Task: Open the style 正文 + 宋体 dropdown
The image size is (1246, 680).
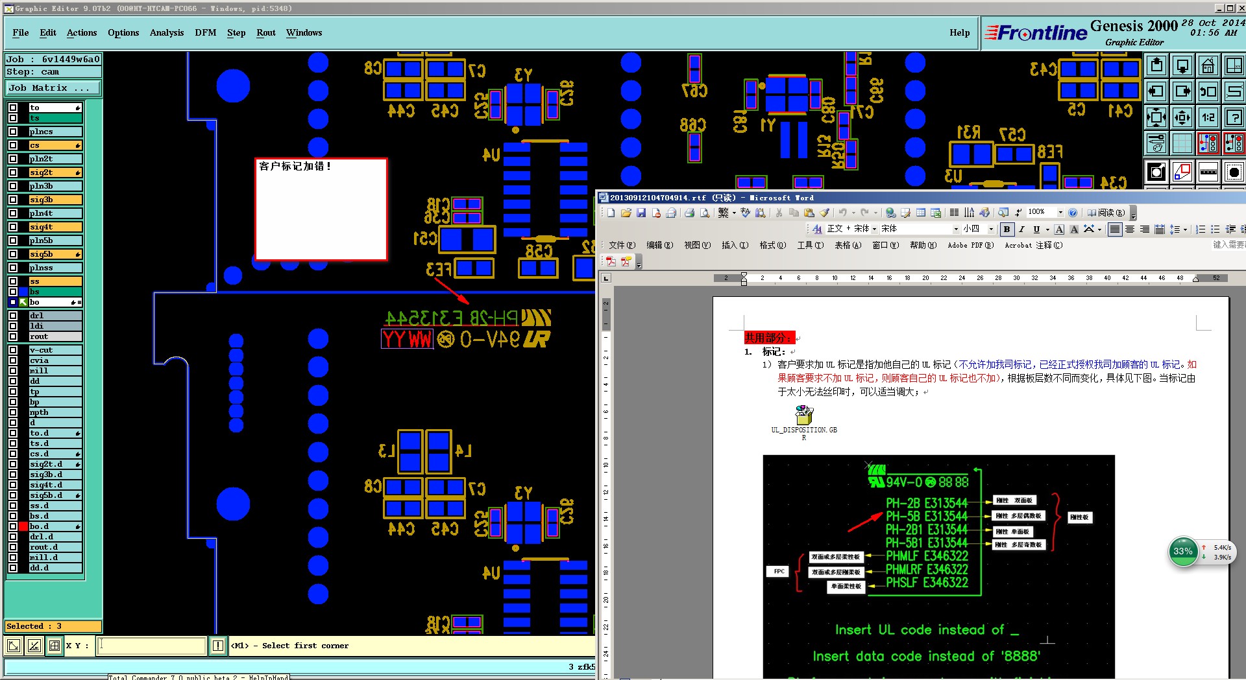Action: 874,229
